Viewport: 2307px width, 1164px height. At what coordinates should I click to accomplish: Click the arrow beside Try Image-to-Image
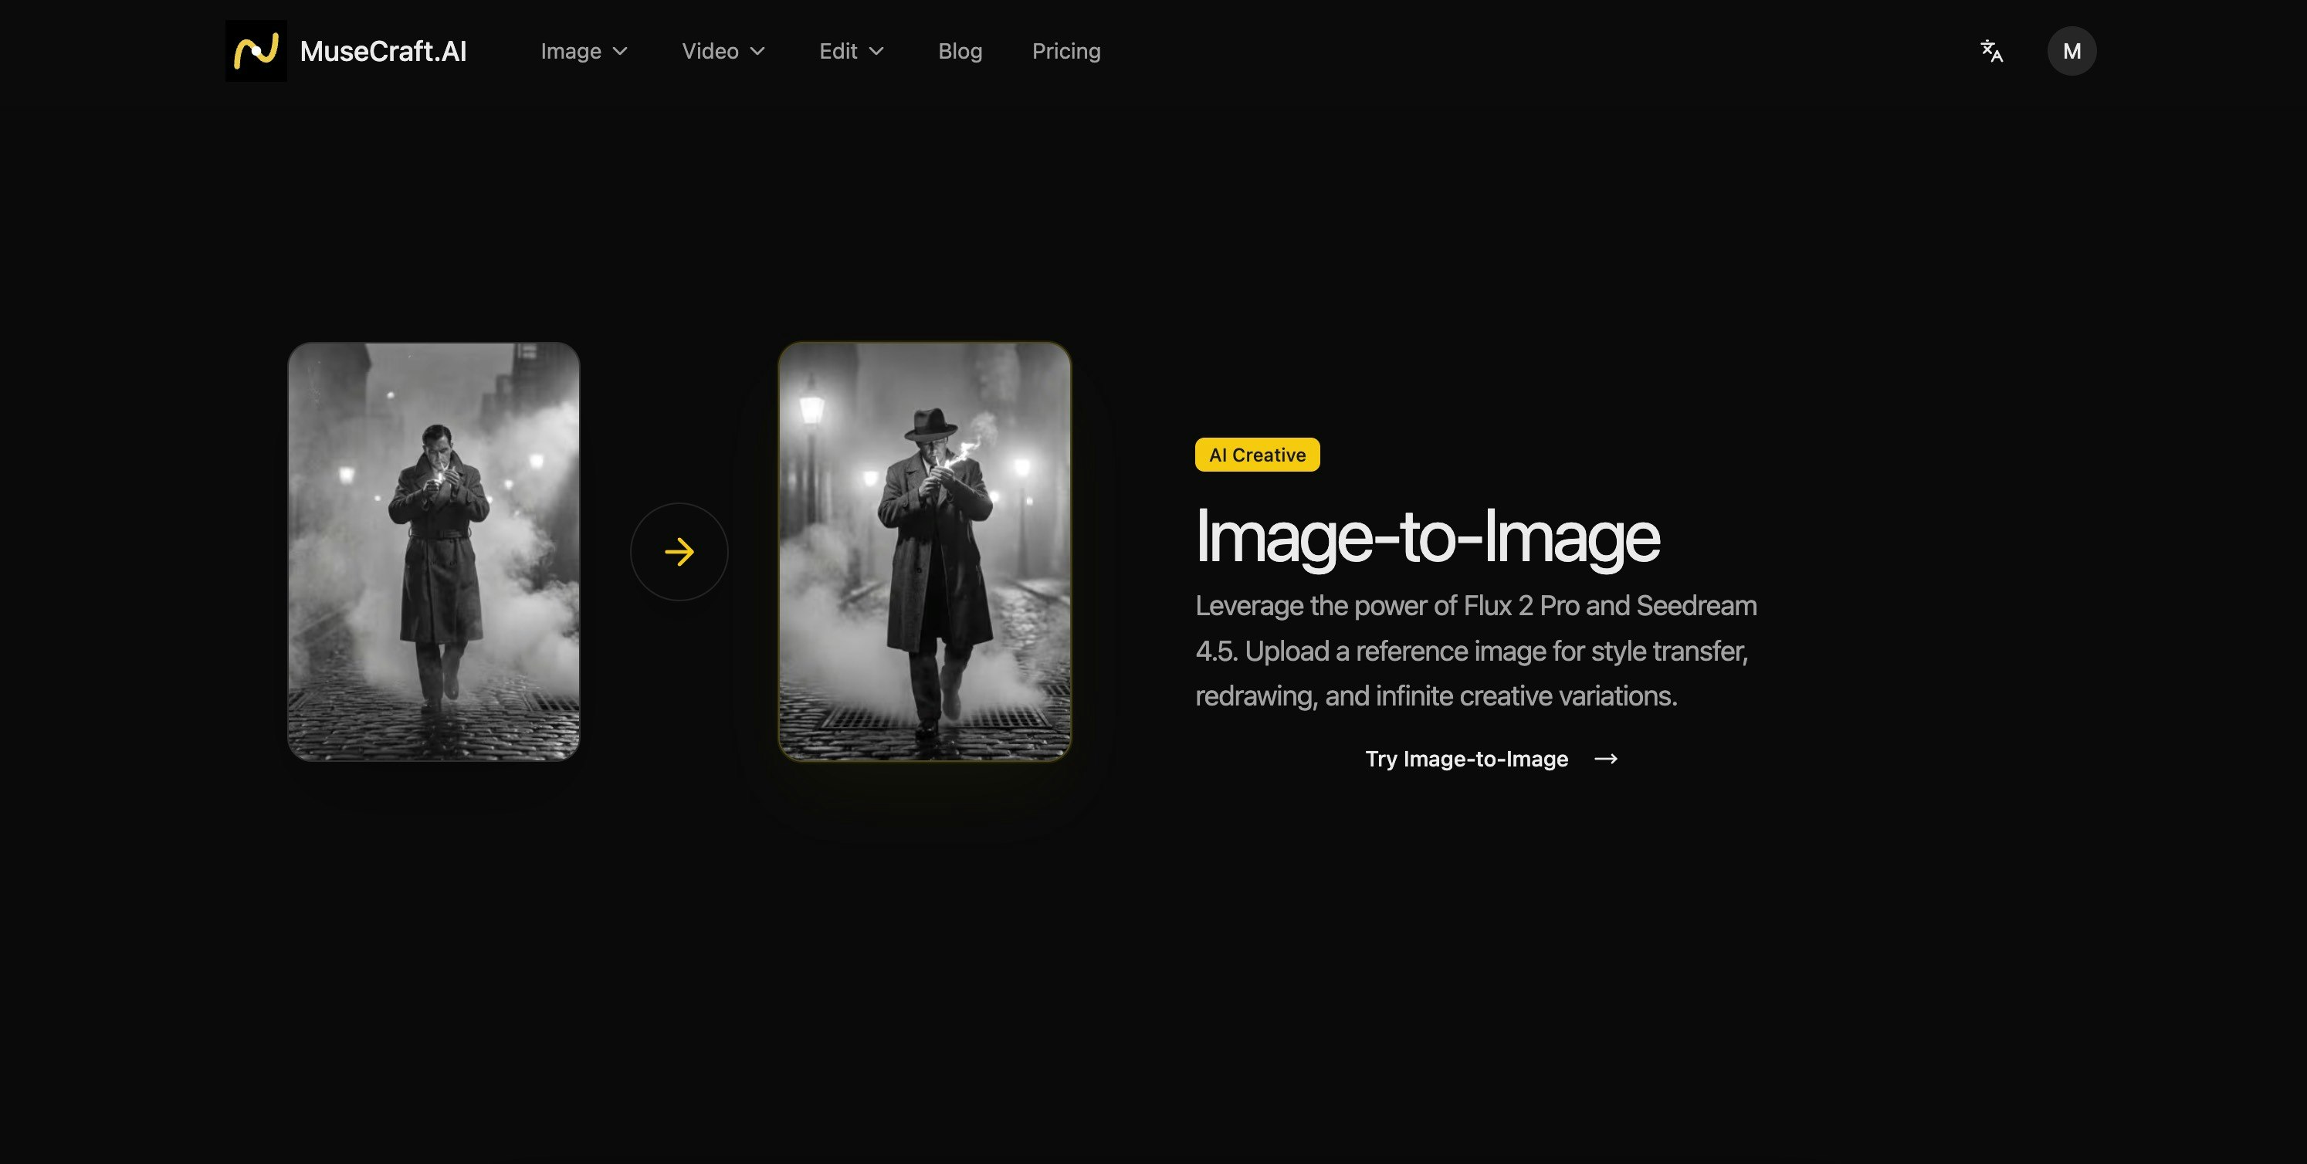tap(1606, 759)
